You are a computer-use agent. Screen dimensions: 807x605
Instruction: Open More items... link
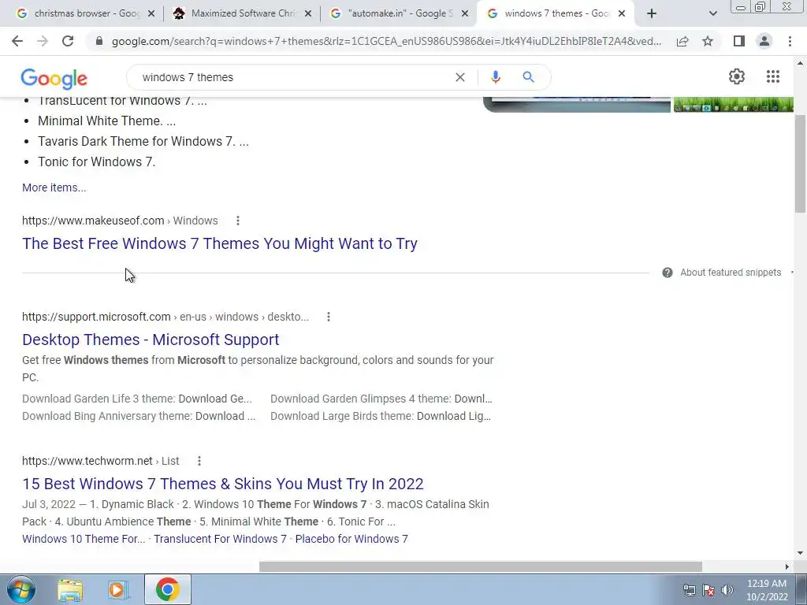pyautogui.click(x=54, y=187)
